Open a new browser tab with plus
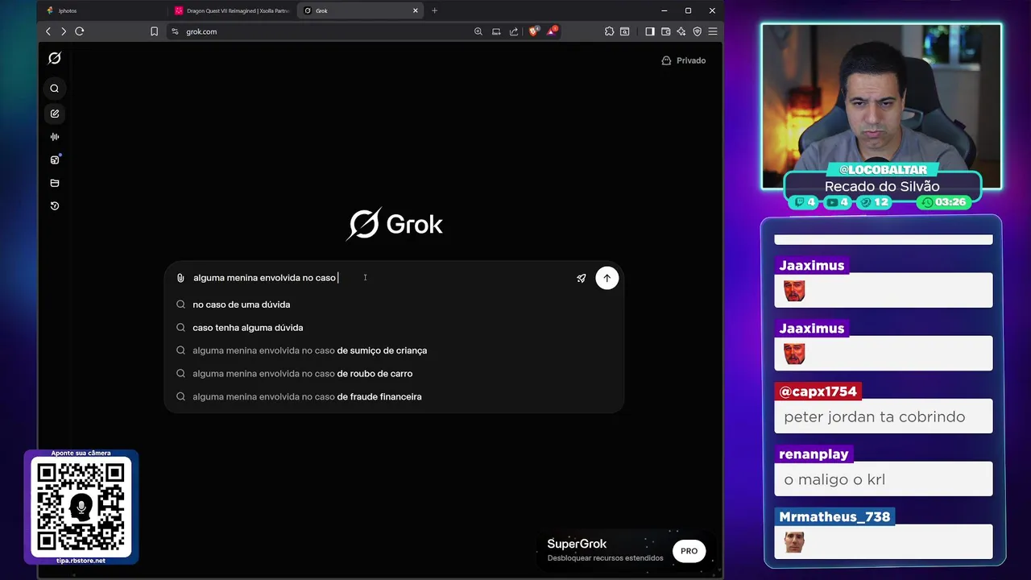The height and width of the screenshot is (580, 1031). click(434, 10)
